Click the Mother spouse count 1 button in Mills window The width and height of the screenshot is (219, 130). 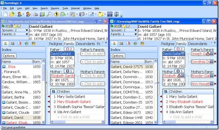click(180, 71)
